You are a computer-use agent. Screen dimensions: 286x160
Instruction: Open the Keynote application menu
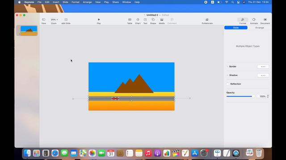coord(29,2)
